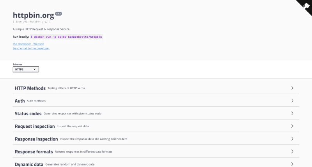Open the developer website link
The width and height of the screenshot is (312, 167).
28,44
